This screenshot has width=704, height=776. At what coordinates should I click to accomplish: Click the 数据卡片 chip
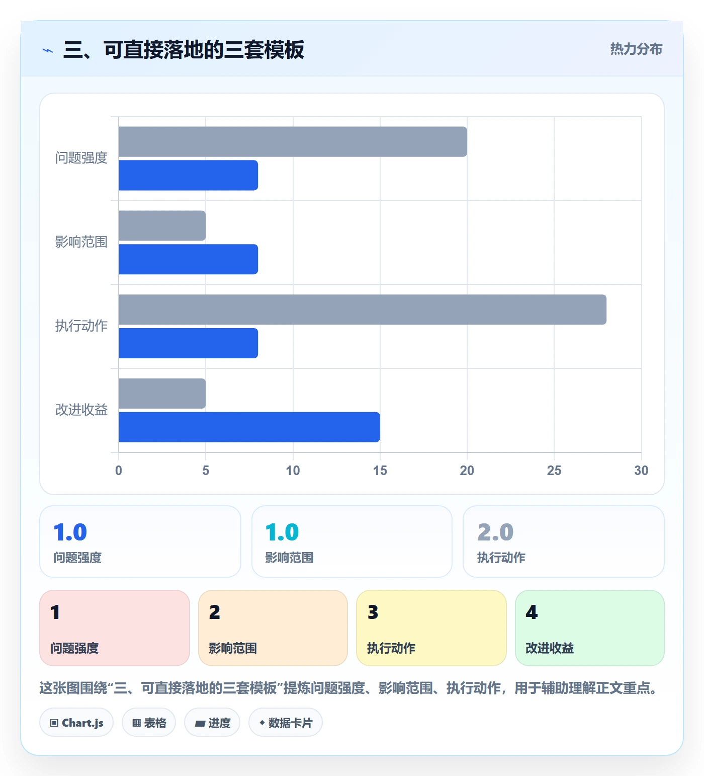point(286,723)
